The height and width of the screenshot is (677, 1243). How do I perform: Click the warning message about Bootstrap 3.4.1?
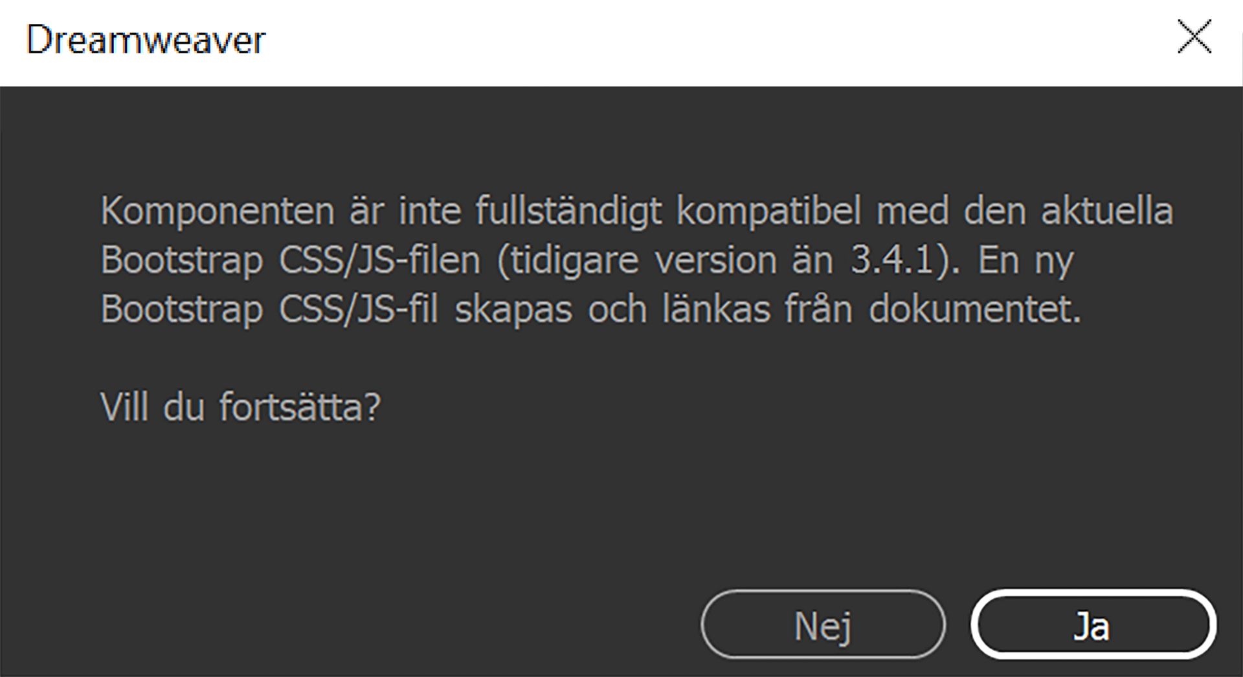coord(583,259)
